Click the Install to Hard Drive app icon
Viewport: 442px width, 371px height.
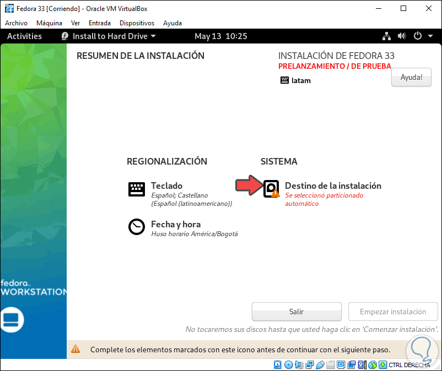pos(65,36)
